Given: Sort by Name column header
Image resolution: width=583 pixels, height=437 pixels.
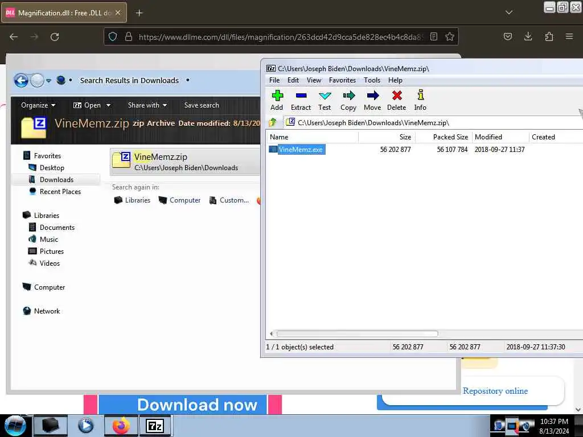Looking at the screenshot, I should pos(313,137).
